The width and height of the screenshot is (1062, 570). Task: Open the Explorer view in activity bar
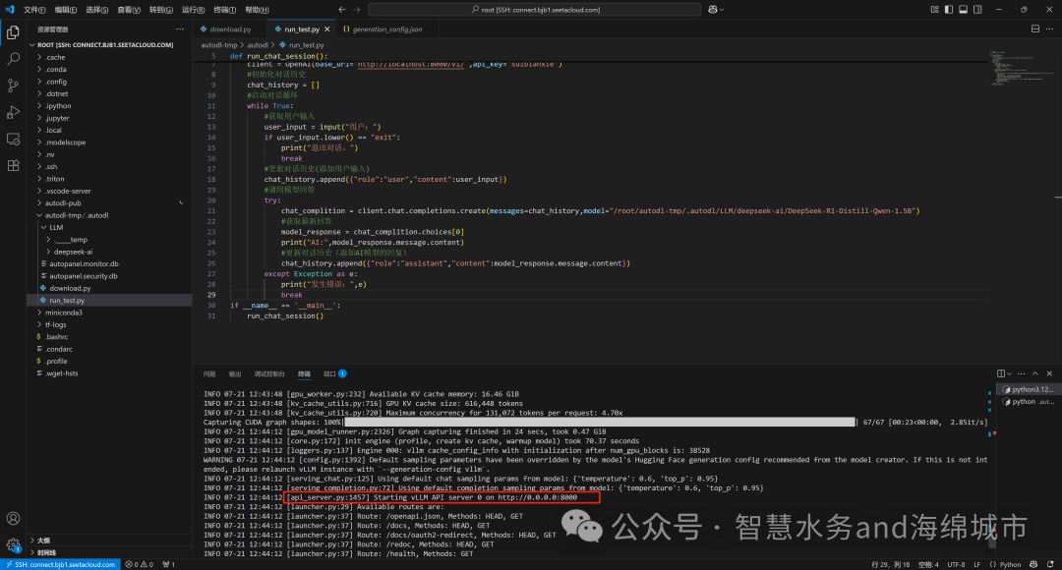[13, 32]
